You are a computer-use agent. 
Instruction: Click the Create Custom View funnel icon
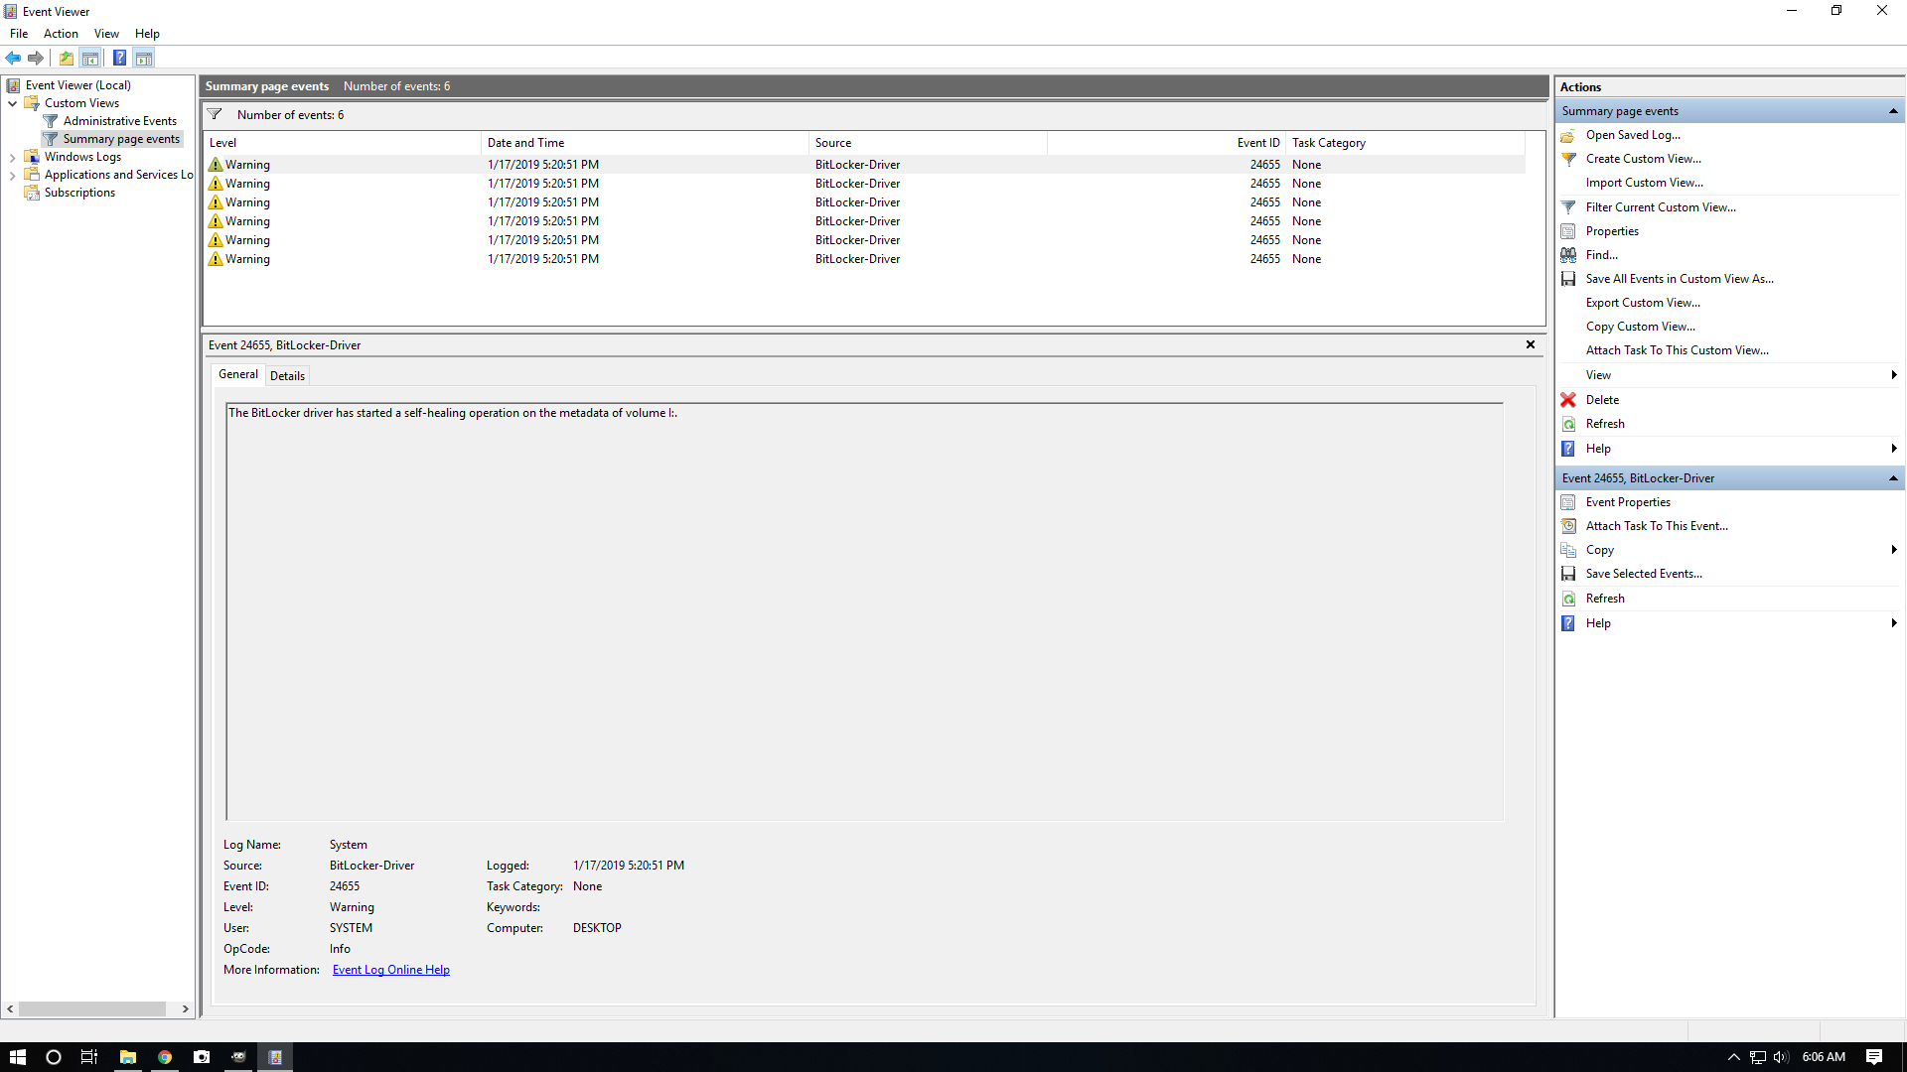pyautogui.click(x=1568, y=159)
